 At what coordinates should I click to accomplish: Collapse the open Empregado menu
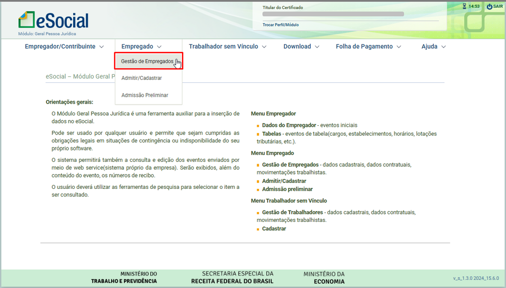coord(141,46)
